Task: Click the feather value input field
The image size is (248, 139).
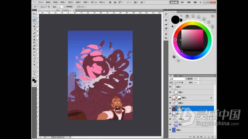Action: click(x=60, y=7)
